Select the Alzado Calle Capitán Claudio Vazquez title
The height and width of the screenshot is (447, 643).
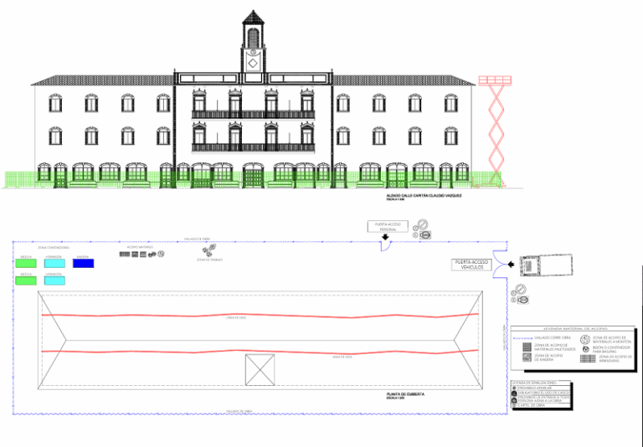[424, 196]
